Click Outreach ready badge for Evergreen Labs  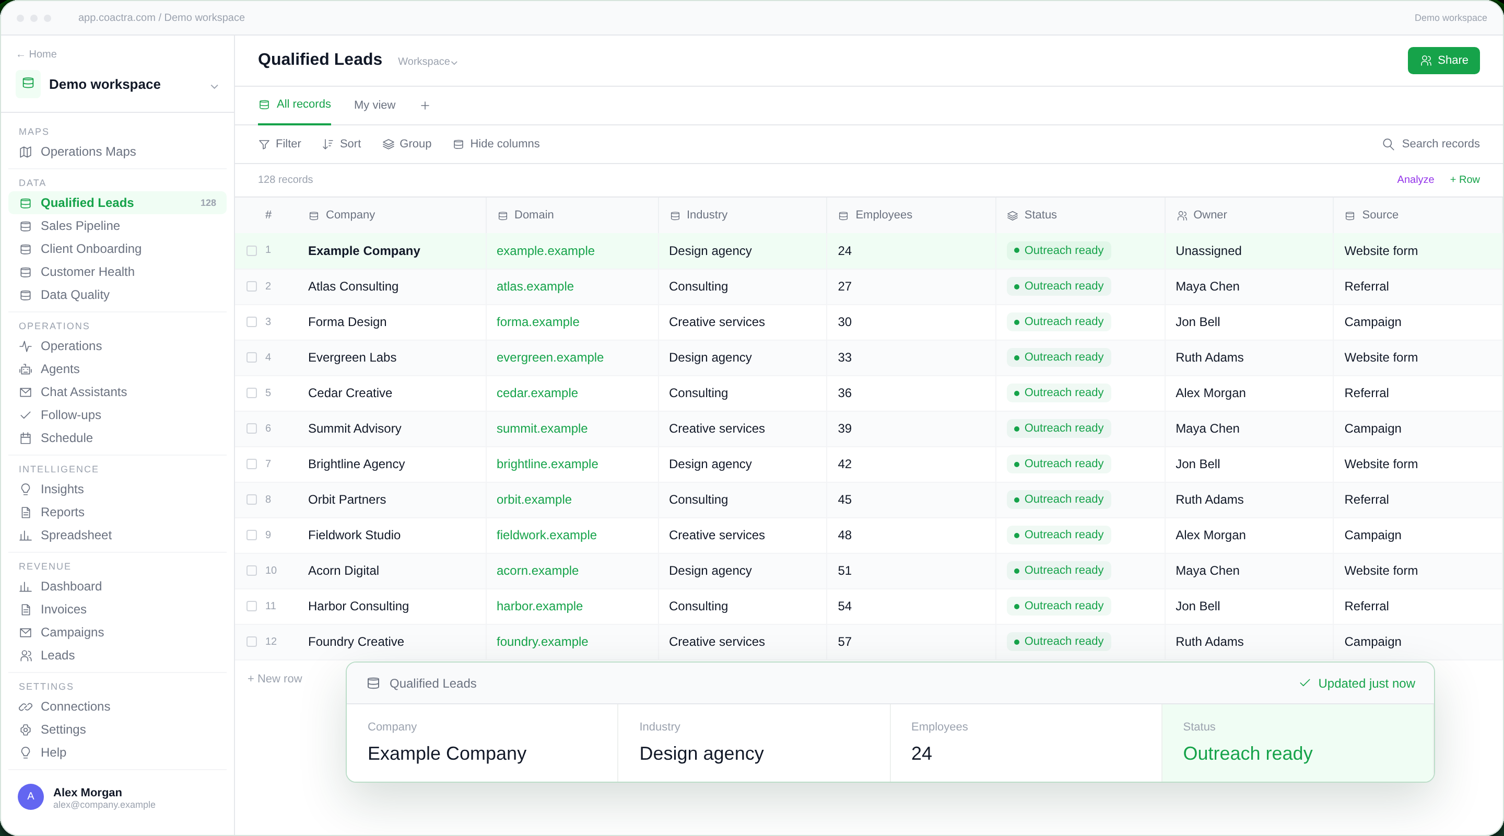point(1059,357)
